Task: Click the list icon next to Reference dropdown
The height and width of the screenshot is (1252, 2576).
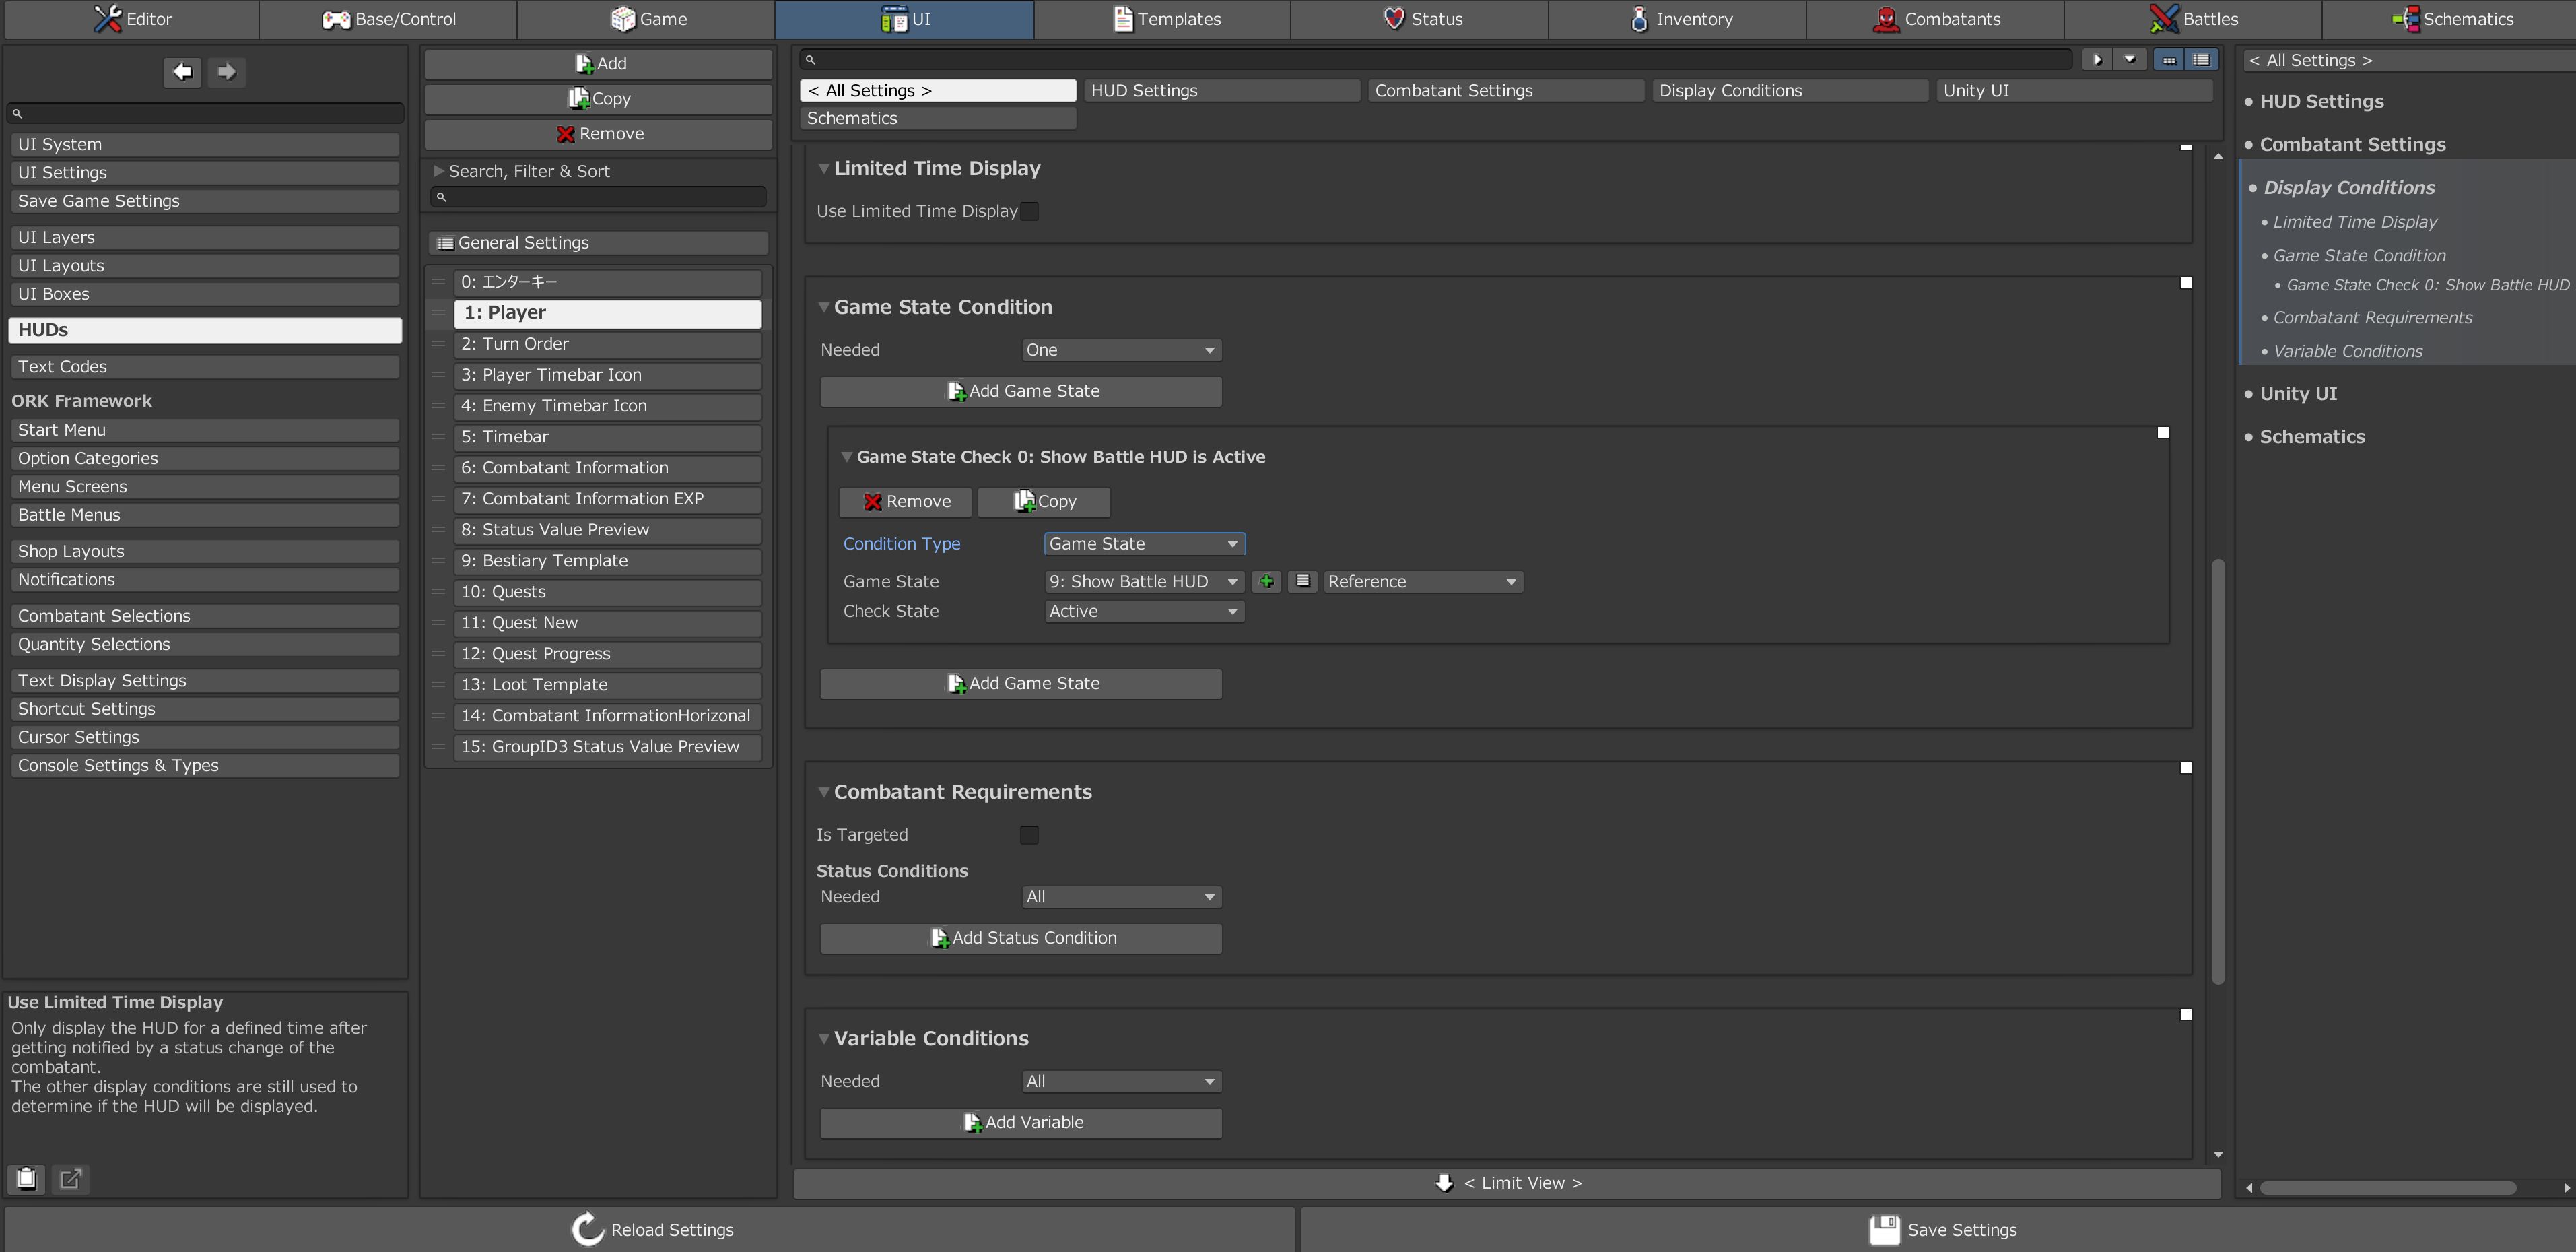Action: tap(1302, 581)
